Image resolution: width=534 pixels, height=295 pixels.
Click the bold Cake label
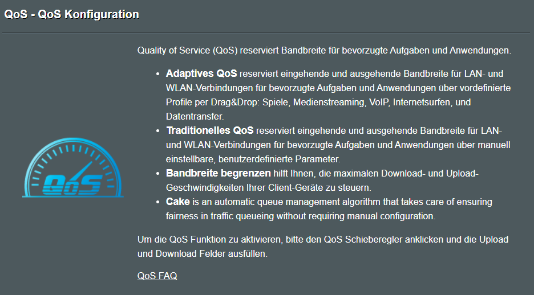(178, 202)
